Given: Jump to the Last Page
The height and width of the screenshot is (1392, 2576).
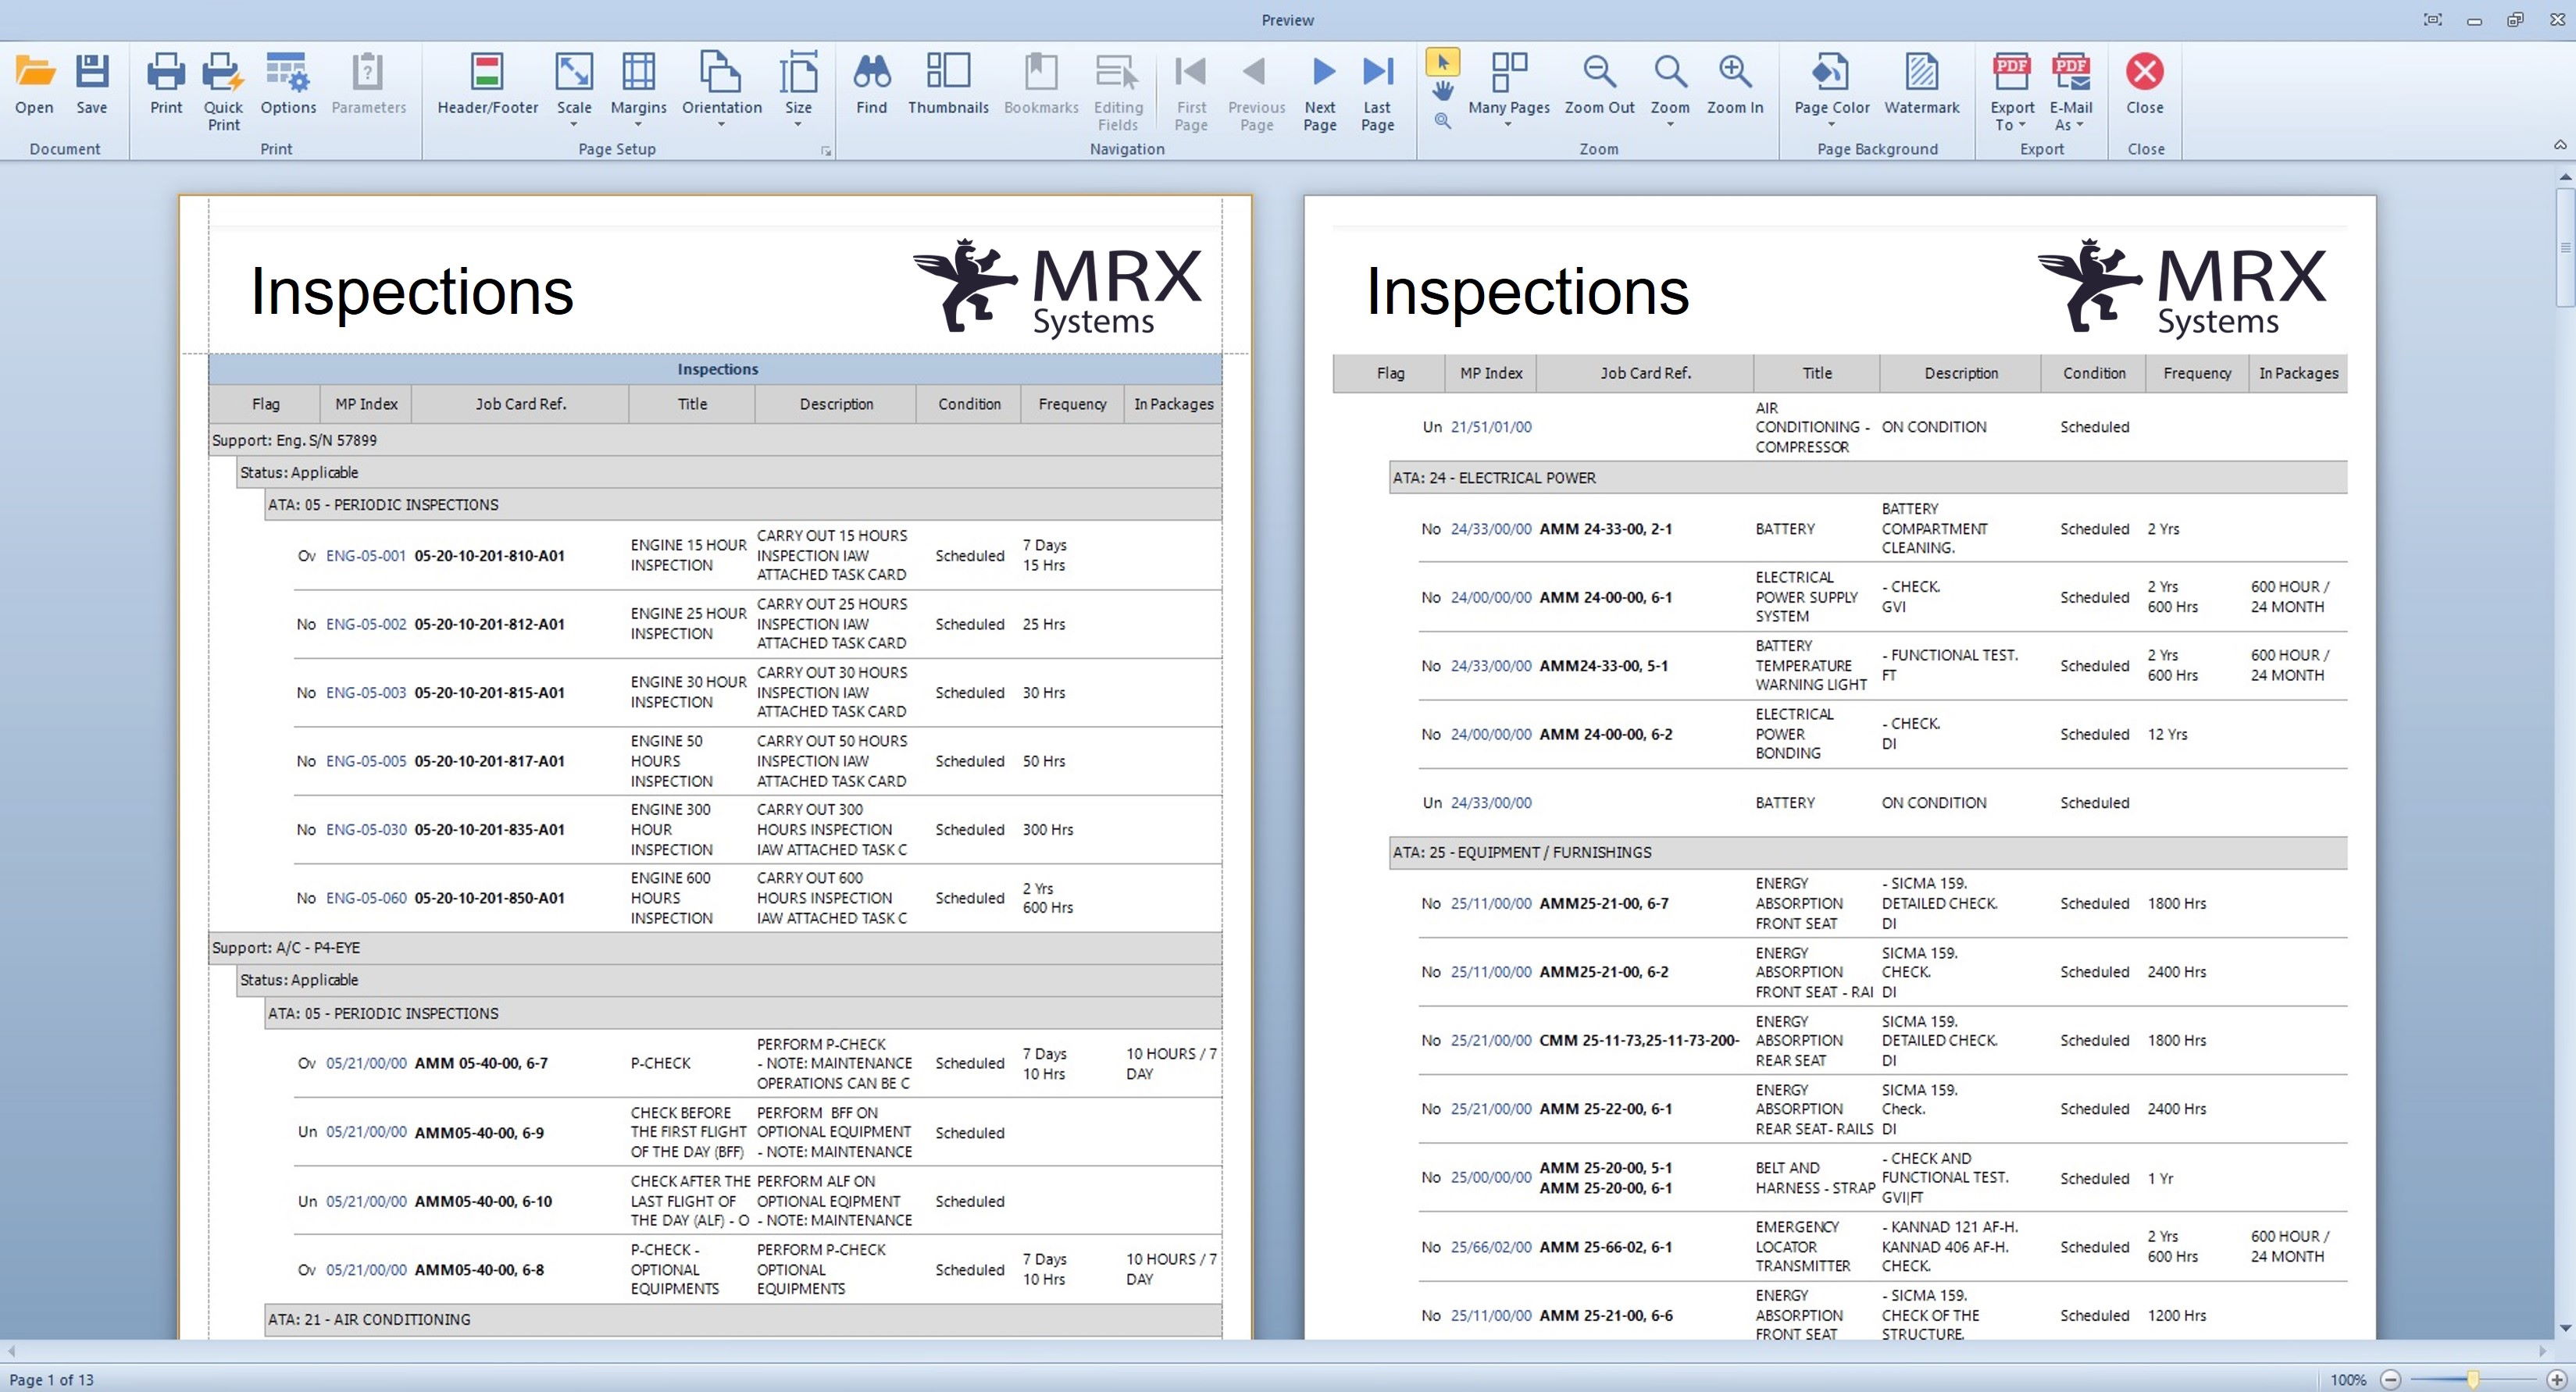Looking at the screenshot, I should click(x=1377, y=92).
